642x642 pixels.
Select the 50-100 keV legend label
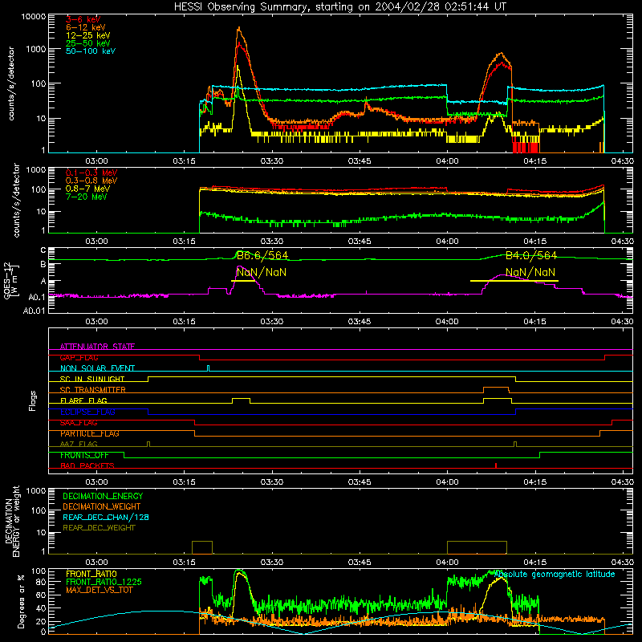(91, 51)
